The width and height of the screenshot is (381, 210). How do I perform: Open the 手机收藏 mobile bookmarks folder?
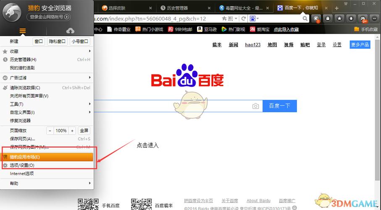(x=366, y=29)
